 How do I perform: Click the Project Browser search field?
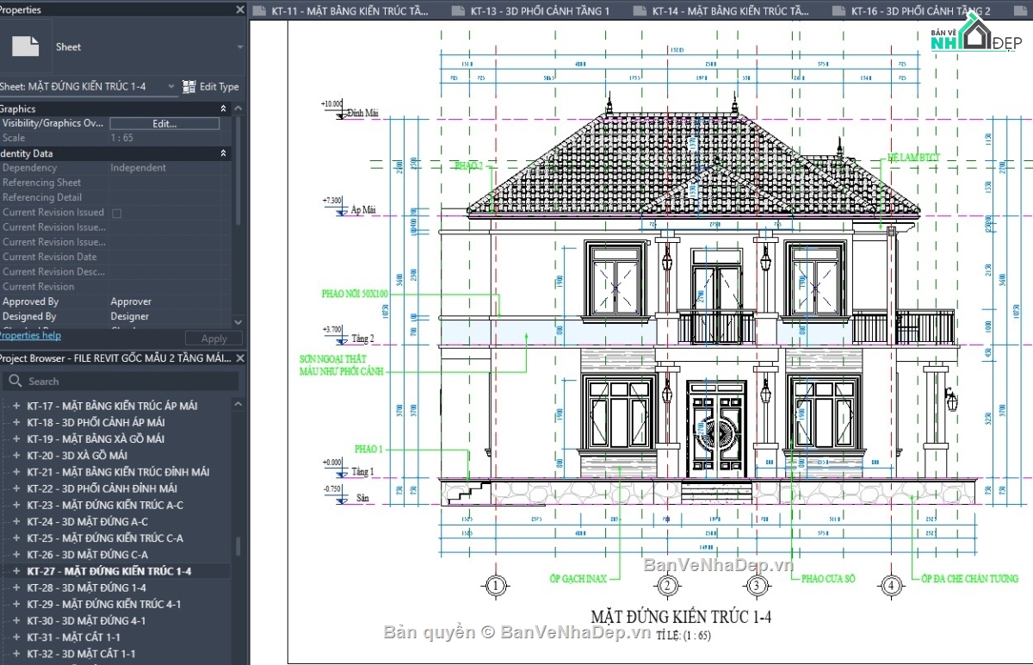click(x=121, y=381)
